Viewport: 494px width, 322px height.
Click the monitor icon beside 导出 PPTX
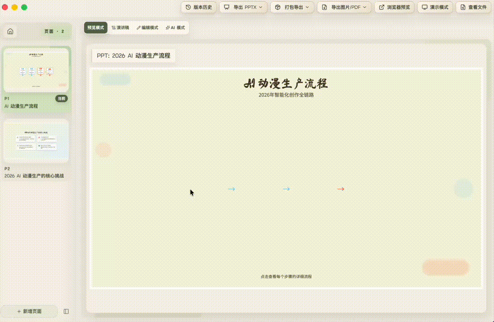[226, 7]
